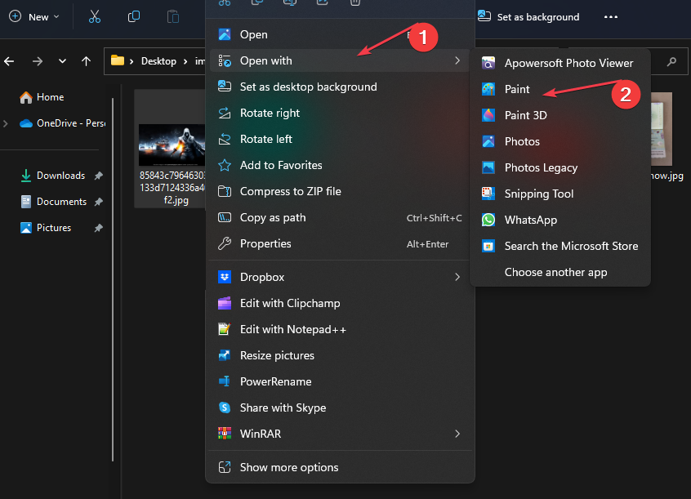Click the folder icon in the address bar
Screen dimensions: 691x499
pos(118,60)
